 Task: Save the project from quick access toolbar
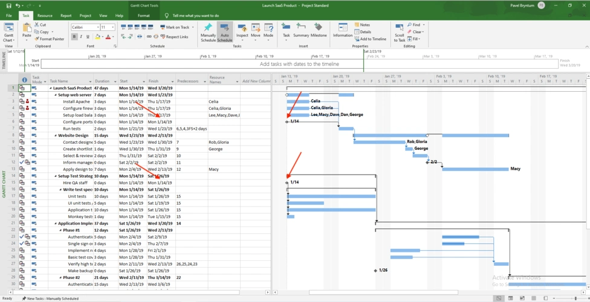coord(8,5)
